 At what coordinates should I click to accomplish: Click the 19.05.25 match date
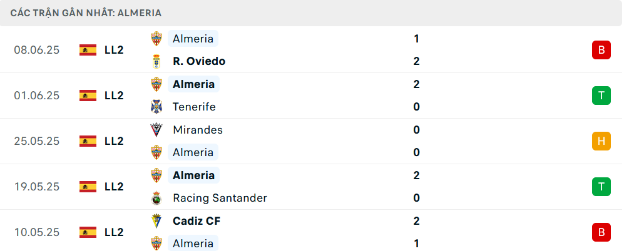(x=36, y=187)
